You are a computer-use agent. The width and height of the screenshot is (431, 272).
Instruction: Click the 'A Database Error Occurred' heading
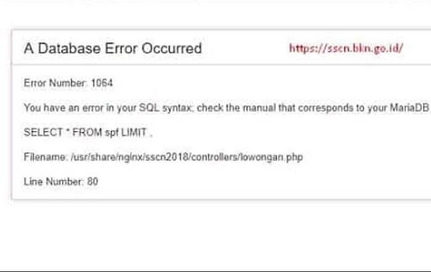coord(113,49)
